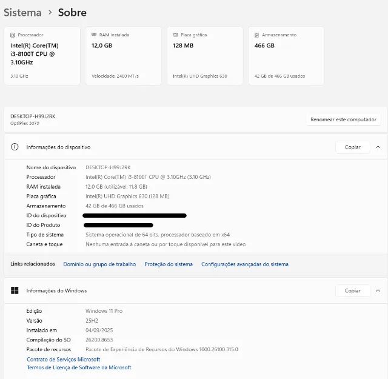This screenshot has height=379, width=388.
Task: Select the 04/09/2025 install date
Action: (99, 330)
